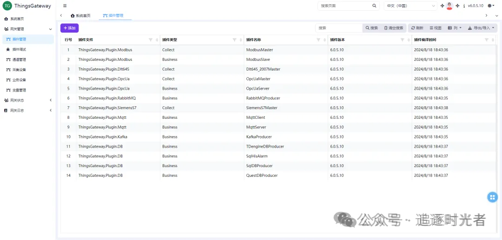
Task: Click the move icon left of the avatar
Action: (x=443, y=6)
